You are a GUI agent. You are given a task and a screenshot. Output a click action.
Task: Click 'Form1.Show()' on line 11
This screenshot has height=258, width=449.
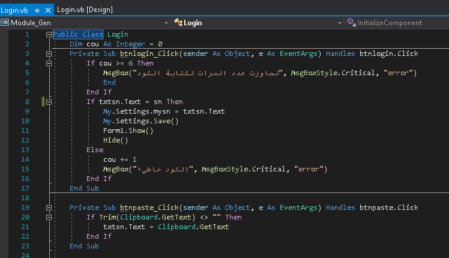[x=128, y=131]
